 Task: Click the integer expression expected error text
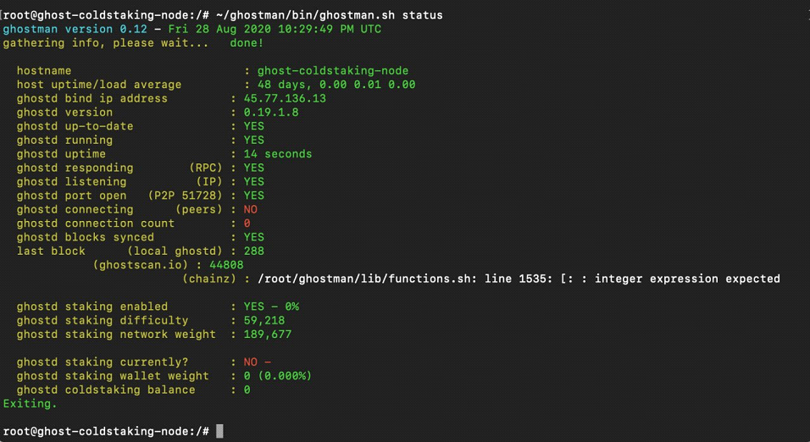tap(687, 279)
